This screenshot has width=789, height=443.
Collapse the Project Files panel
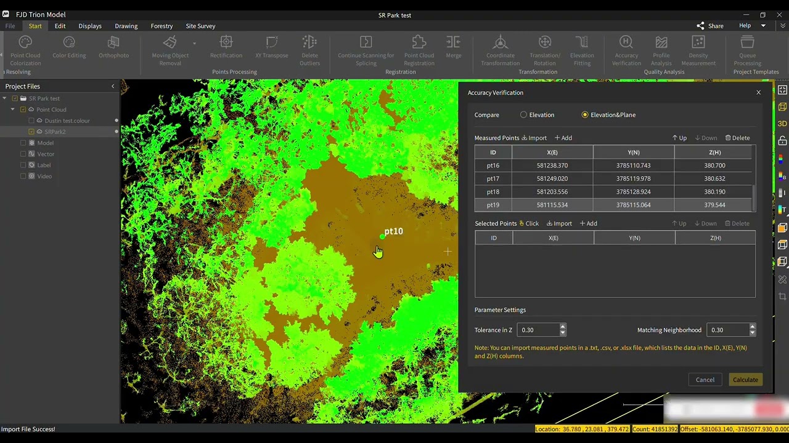point(112,86)
